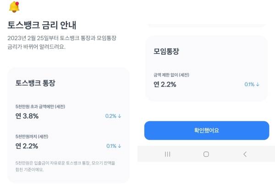Tap the Android home button icon
The image size is (275, 186).
point(206,154)
